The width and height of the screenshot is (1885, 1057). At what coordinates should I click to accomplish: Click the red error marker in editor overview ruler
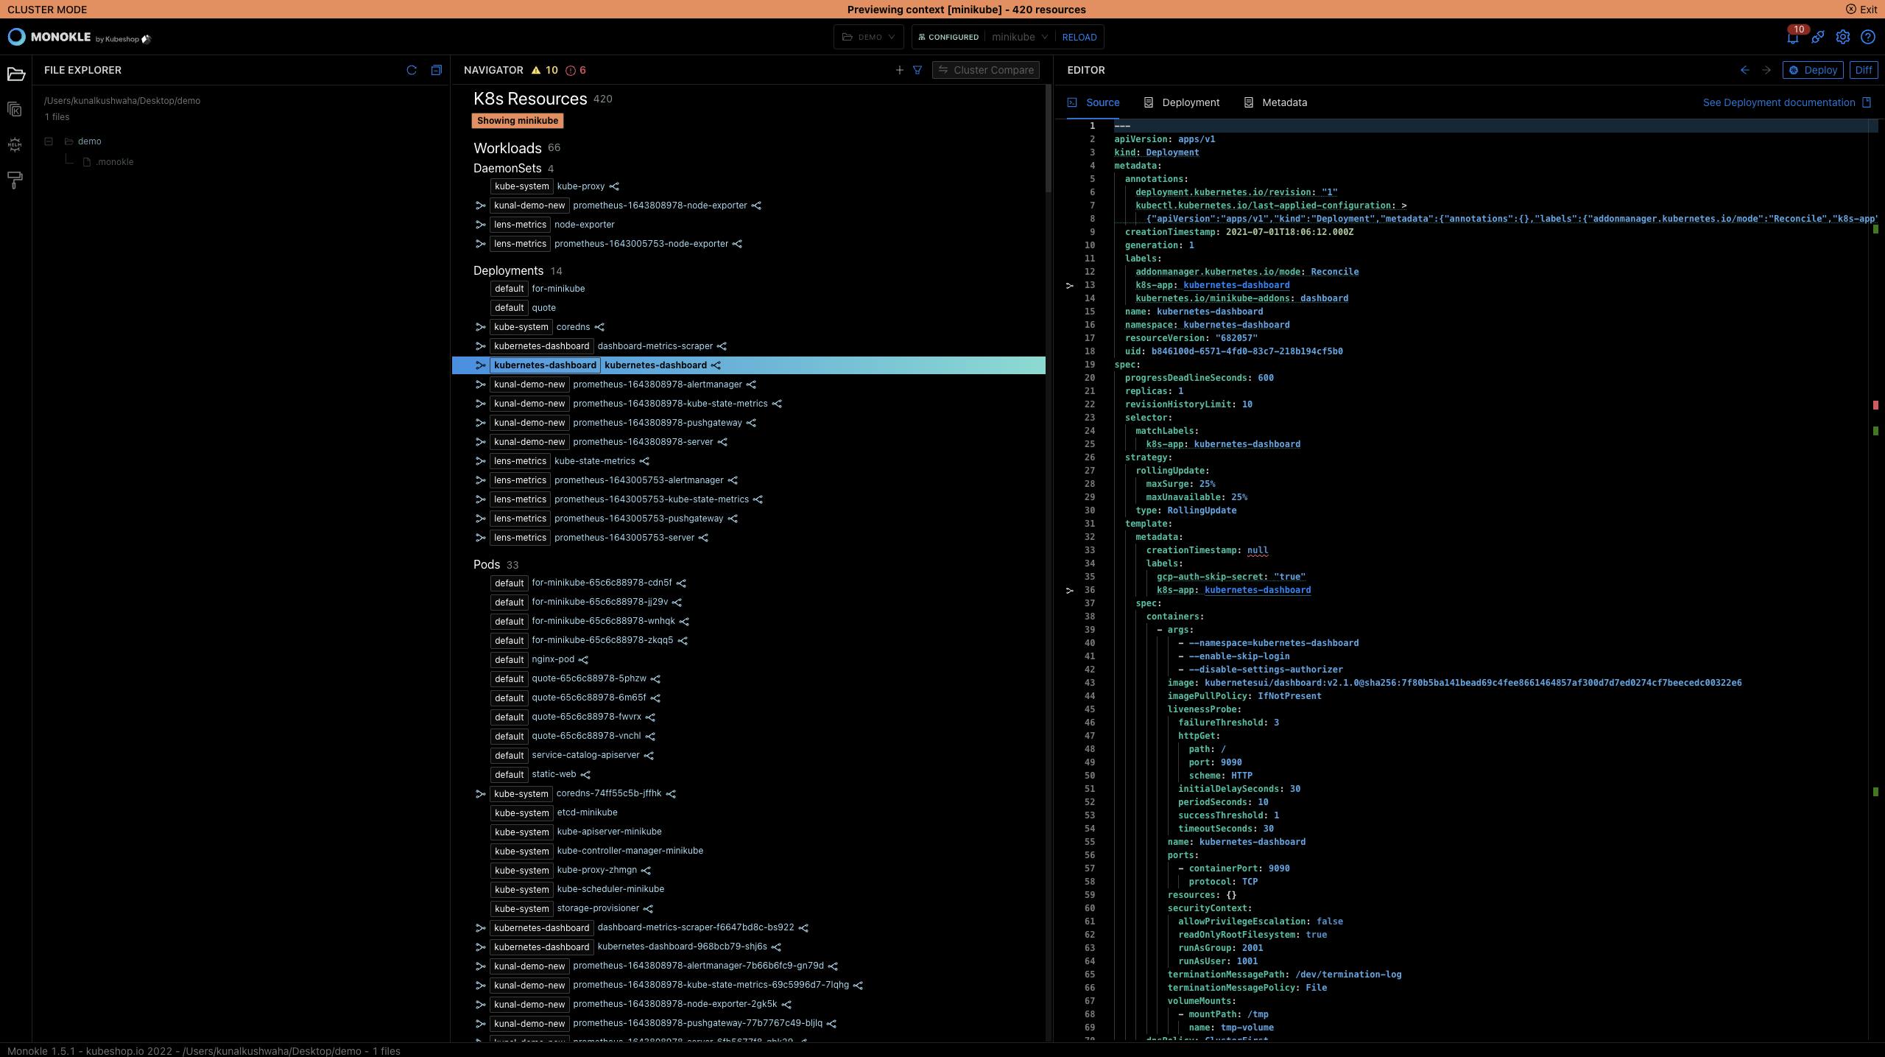[x=1875, y=405]
